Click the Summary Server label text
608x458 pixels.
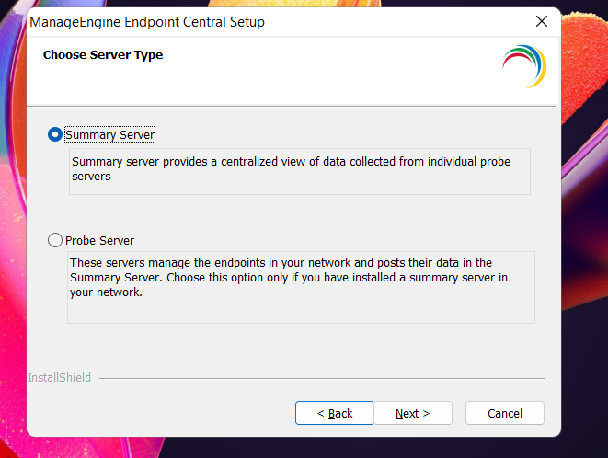pyautogui.click(x=109, y=135)
